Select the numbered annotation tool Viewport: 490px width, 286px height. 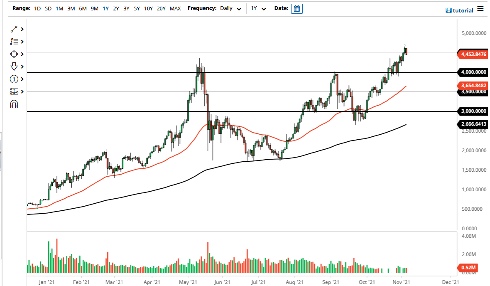tap(14, 79)
